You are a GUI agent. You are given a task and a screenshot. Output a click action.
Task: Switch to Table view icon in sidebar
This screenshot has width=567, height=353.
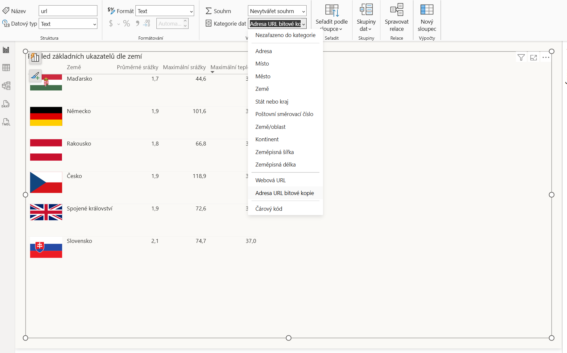click(6, 68)
